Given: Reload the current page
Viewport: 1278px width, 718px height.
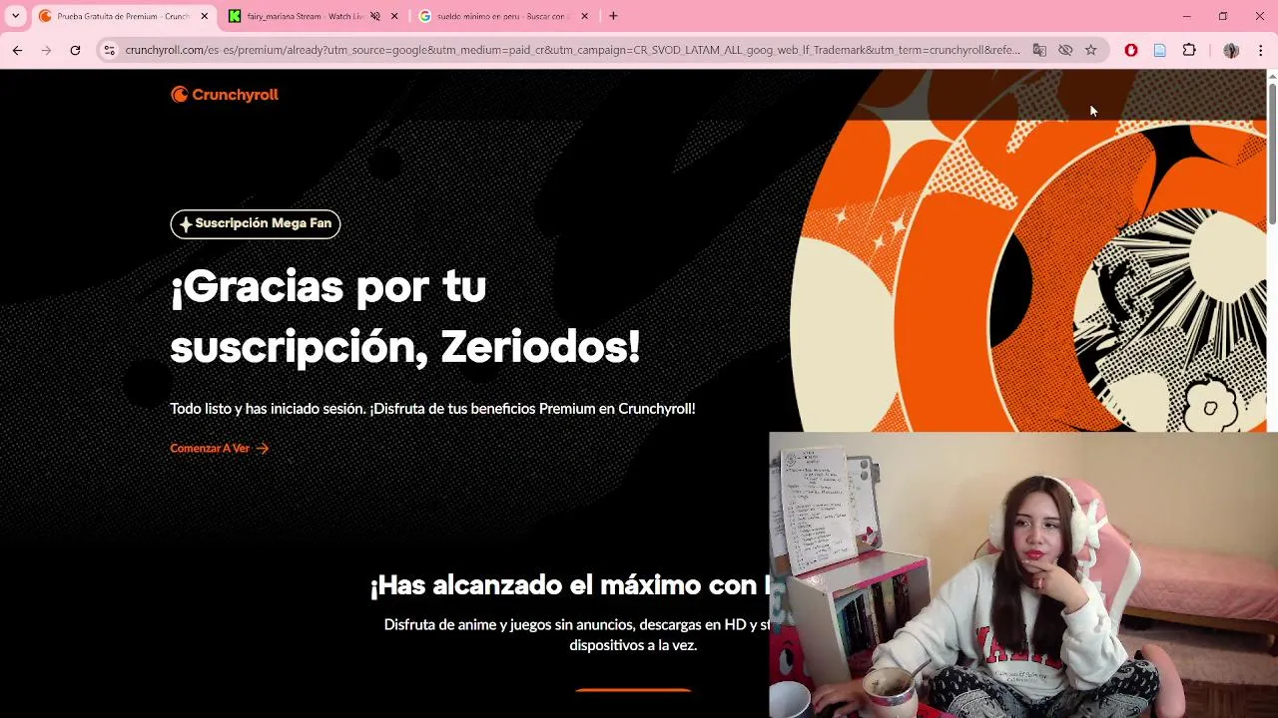Looking at the screenshot, I should click(x=75, y=50).
